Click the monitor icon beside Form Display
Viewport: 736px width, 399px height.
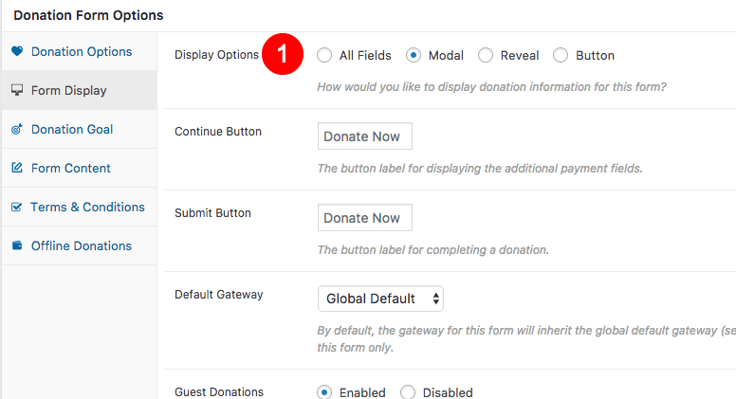[x=17, y=90]
